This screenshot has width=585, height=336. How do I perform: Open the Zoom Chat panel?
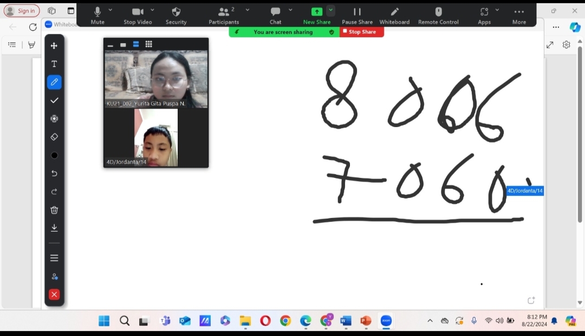pyautogui.click(x=275, y=16)
